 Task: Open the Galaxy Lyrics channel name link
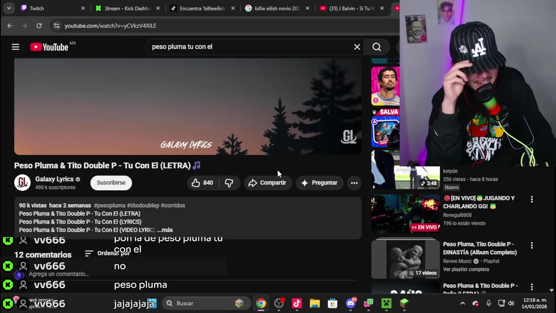click(x=54, y=179)
